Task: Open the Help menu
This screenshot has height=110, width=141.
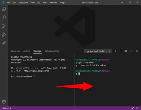Action: pyautogui.click(x=62, y=2)
